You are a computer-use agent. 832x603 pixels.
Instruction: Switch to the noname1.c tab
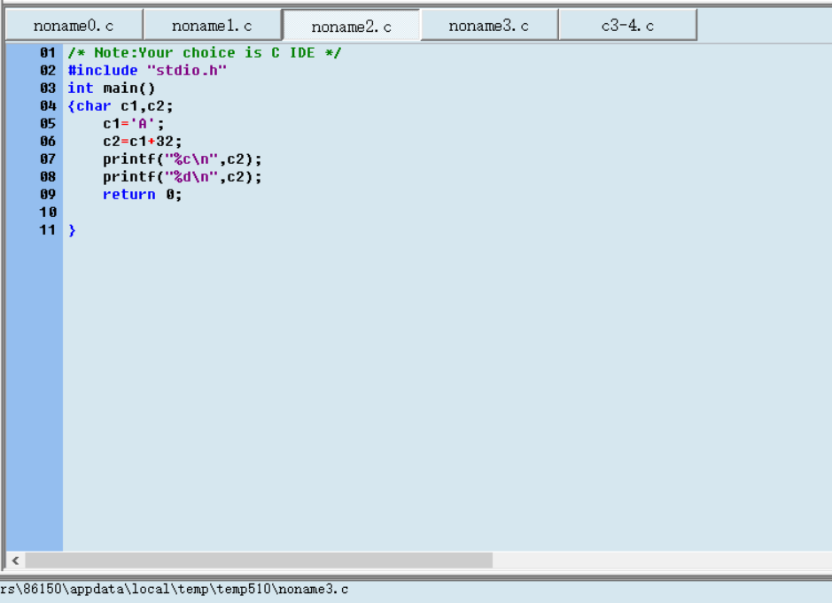[x=213, y=25]
